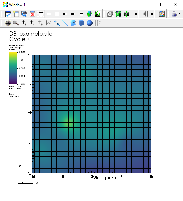
Task: Set 1x2 window layout
Action: coord(49,14)
